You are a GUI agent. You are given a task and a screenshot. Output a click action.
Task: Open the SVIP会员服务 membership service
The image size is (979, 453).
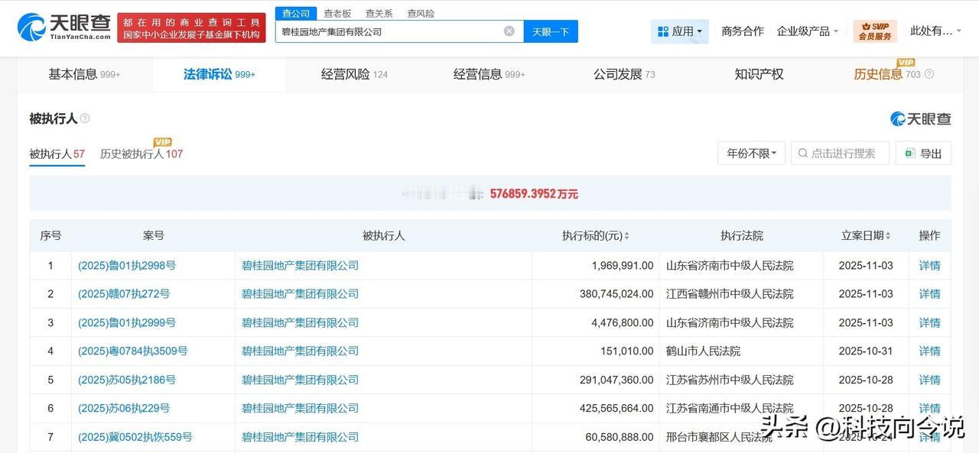pos(874,31)
